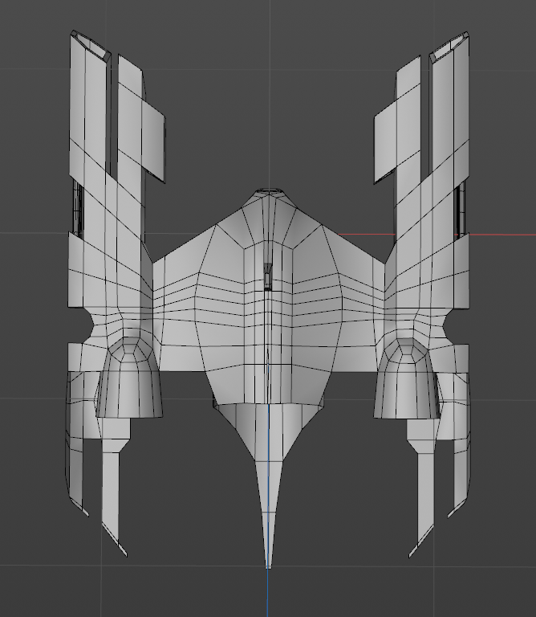Click the right outer curved lower prong

461,444
